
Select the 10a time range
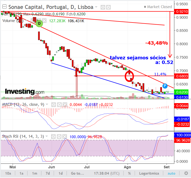[x=8, y=173]
